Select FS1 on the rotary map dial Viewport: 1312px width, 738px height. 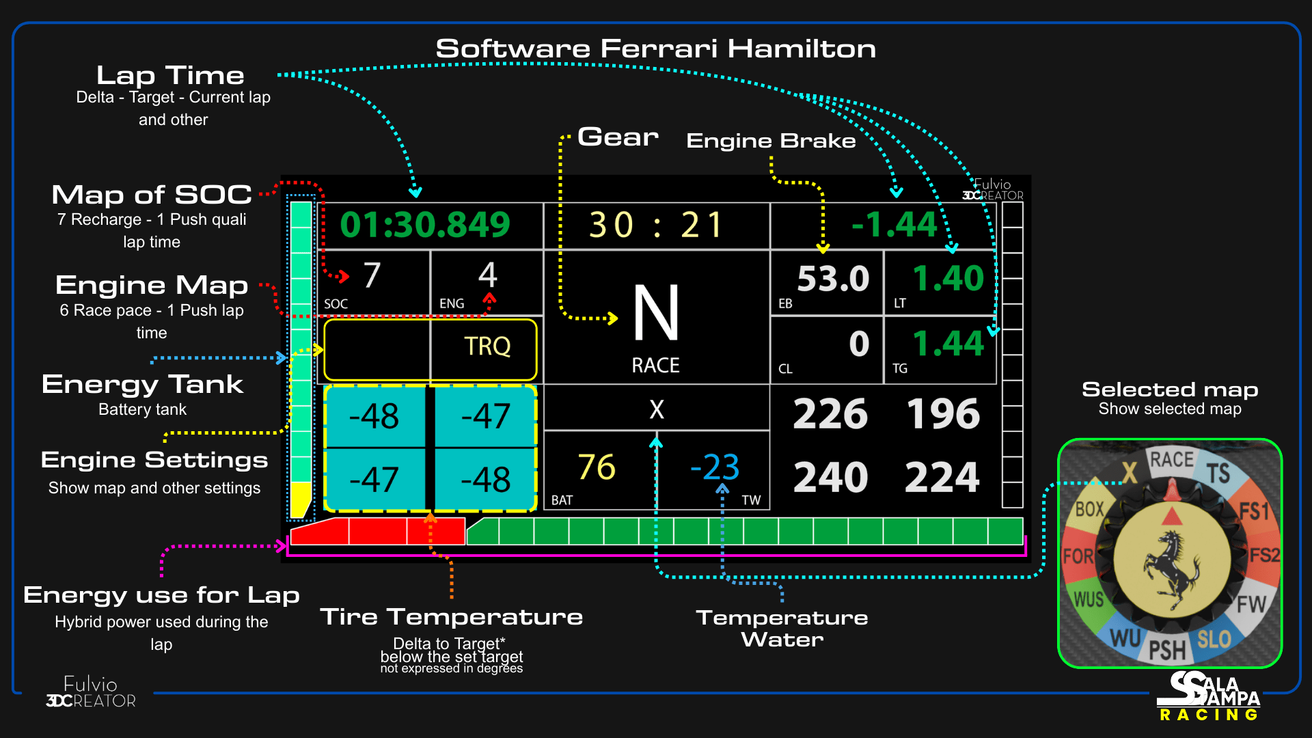(1255, 510)
